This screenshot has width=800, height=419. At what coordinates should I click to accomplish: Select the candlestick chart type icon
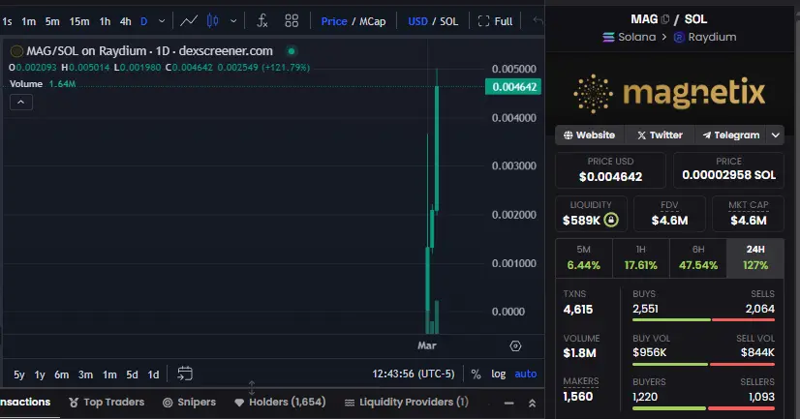click(213, 21)
